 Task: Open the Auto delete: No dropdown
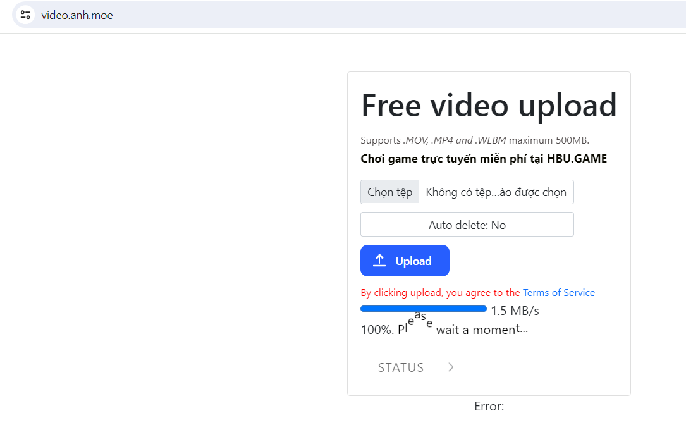tap(467, 225)
